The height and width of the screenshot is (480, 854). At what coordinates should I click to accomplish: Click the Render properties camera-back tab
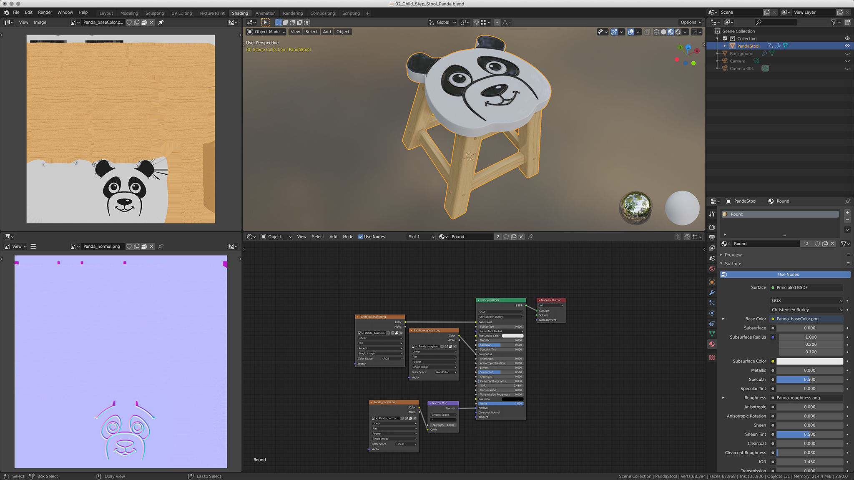[712, 227]
